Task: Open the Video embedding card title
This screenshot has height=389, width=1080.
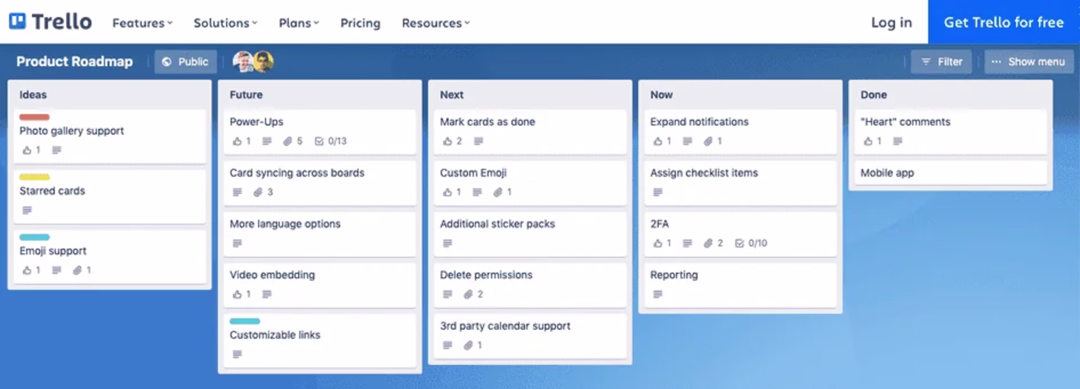Action: [272, 275]
